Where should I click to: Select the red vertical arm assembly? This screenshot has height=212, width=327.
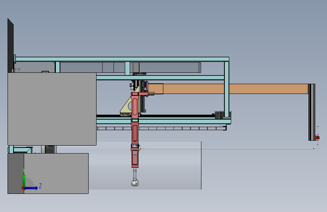click(x=135, y=129)
